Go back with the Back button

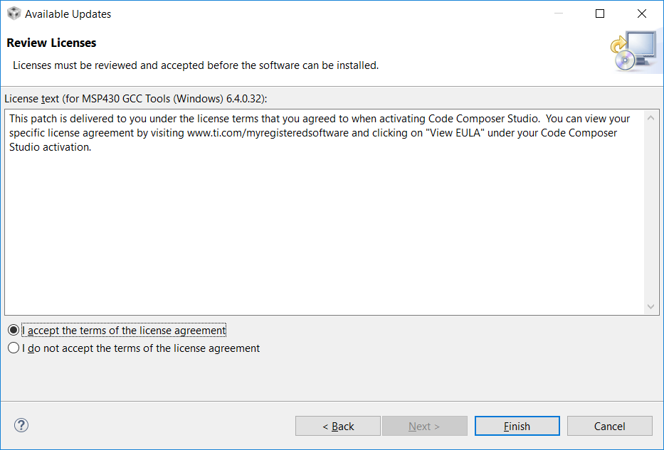point(338,426)
